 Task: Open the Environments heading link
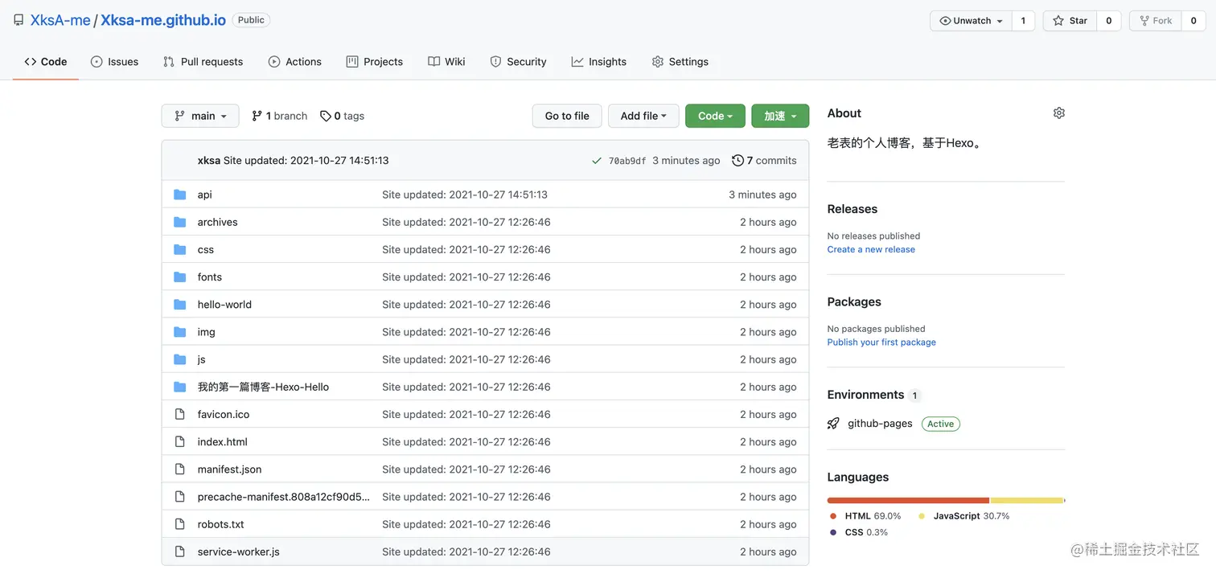pos(866,395)
